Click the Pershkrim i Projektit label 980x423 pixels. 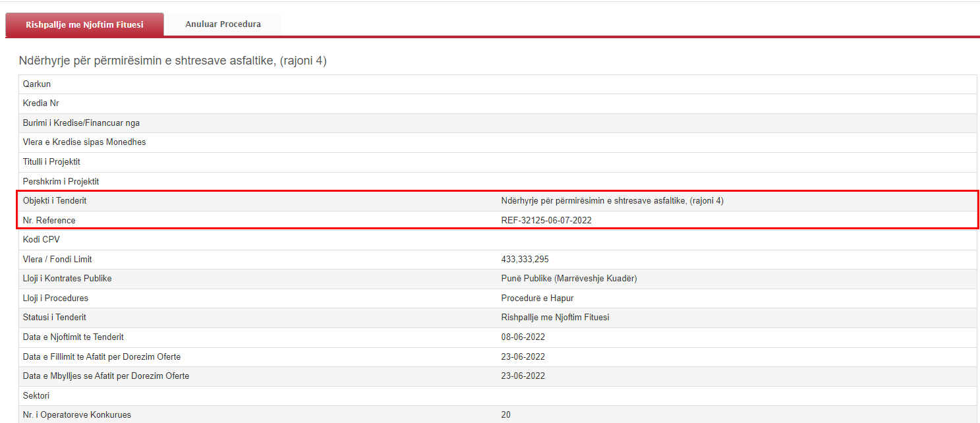[61, 182]
